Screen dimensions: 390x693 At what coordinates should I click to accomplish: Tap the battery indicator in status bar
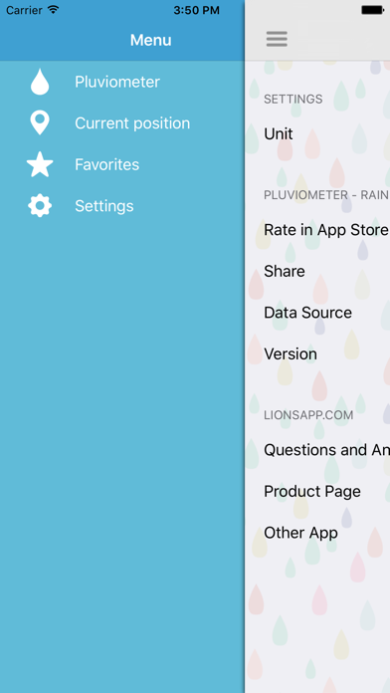tap(373, 10)
